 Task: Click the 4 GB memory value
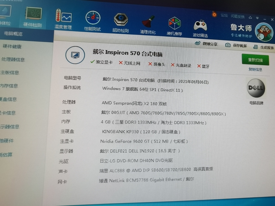pyautogui.click(x=153, y=122)
